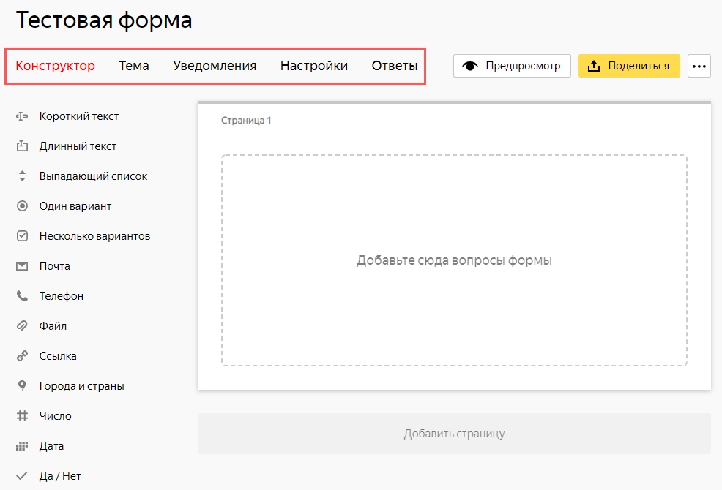Viewport: 722px width, 490px height.
Task: Click the Почта envelope icon
Action: coord(22,266)
